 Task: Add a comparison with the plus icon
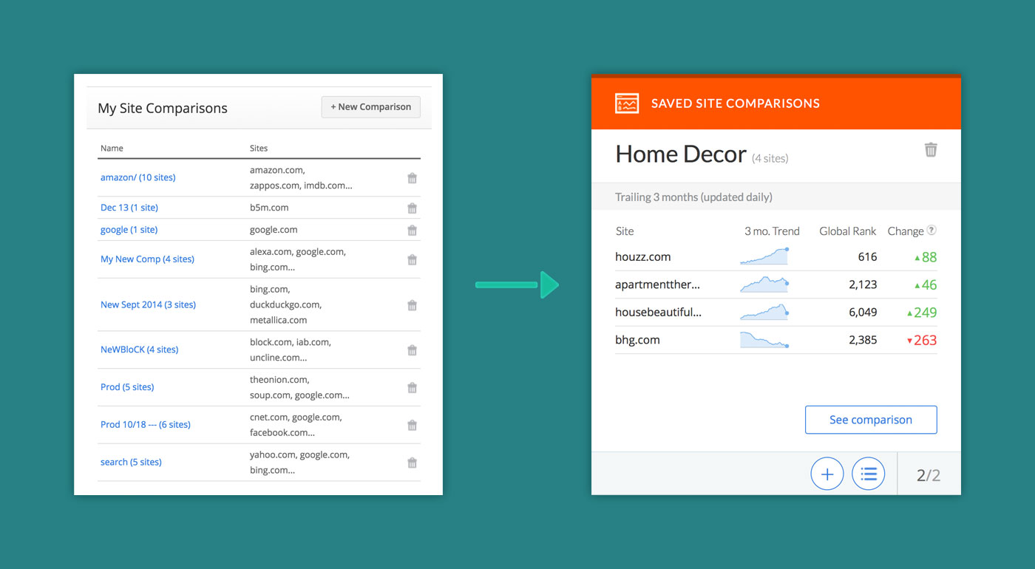click(827, 474)
